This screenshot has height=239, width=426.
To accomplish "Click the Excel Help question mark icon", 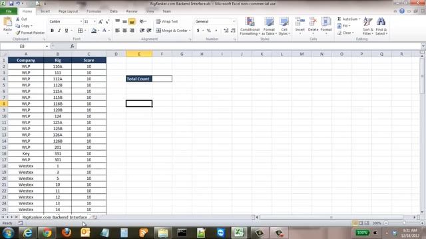I will [402, 11].
